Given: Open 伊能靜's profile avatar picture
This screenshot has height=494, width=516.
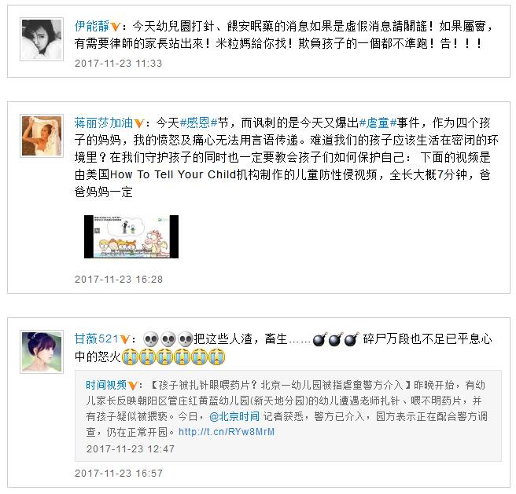Looking at the screenshot, I should point(42,39).
